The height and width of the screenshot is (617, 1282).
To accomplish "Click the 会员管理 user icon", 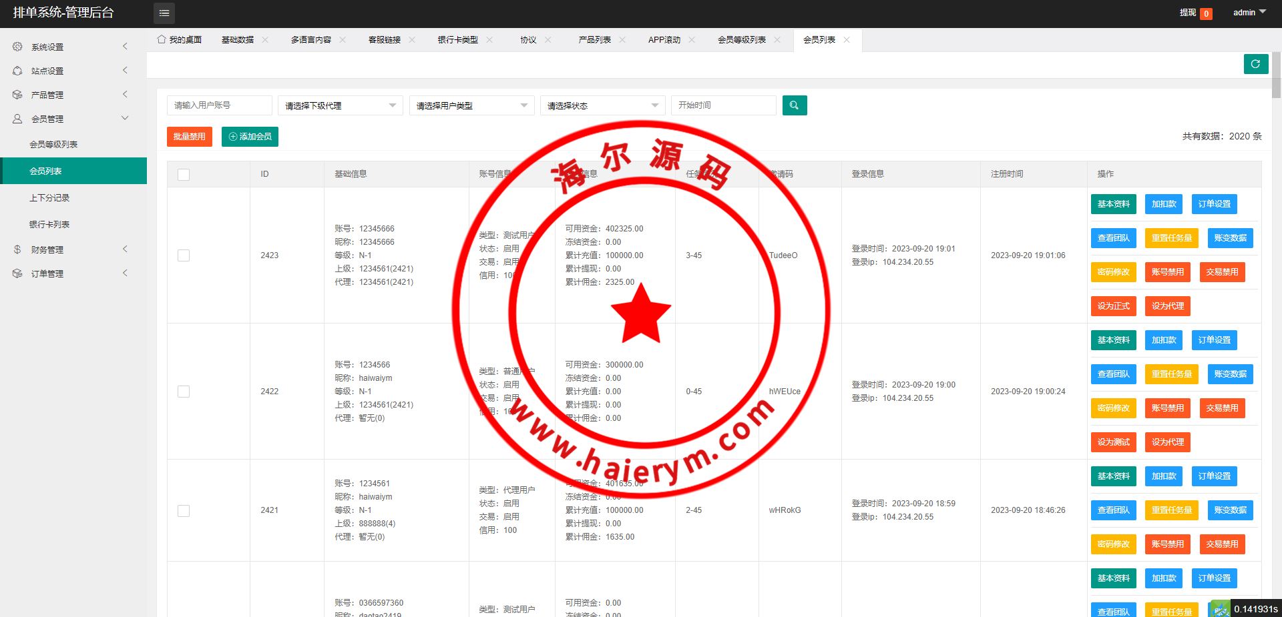I will point(17,119).
